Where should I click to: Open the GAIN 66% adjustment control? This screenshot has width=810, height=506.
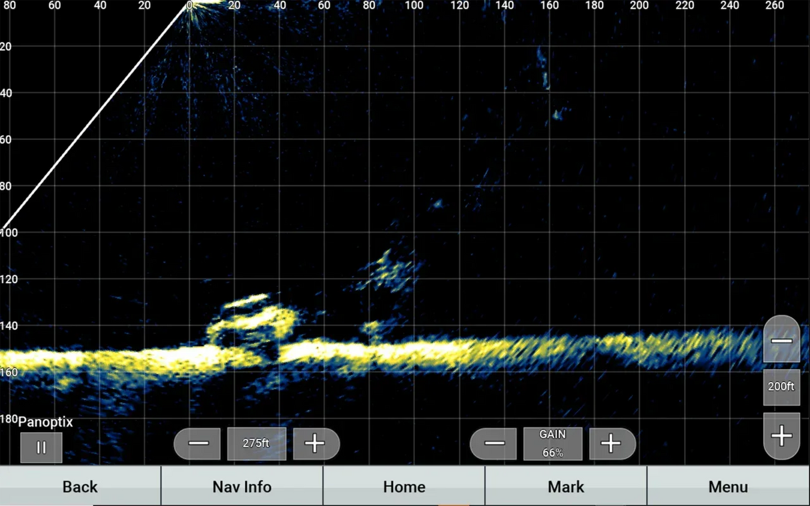(552, 443)
